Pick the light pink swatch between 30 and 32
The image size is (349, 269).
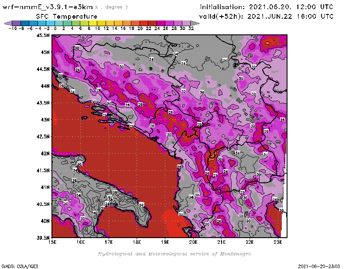click(x=186, y=23)
